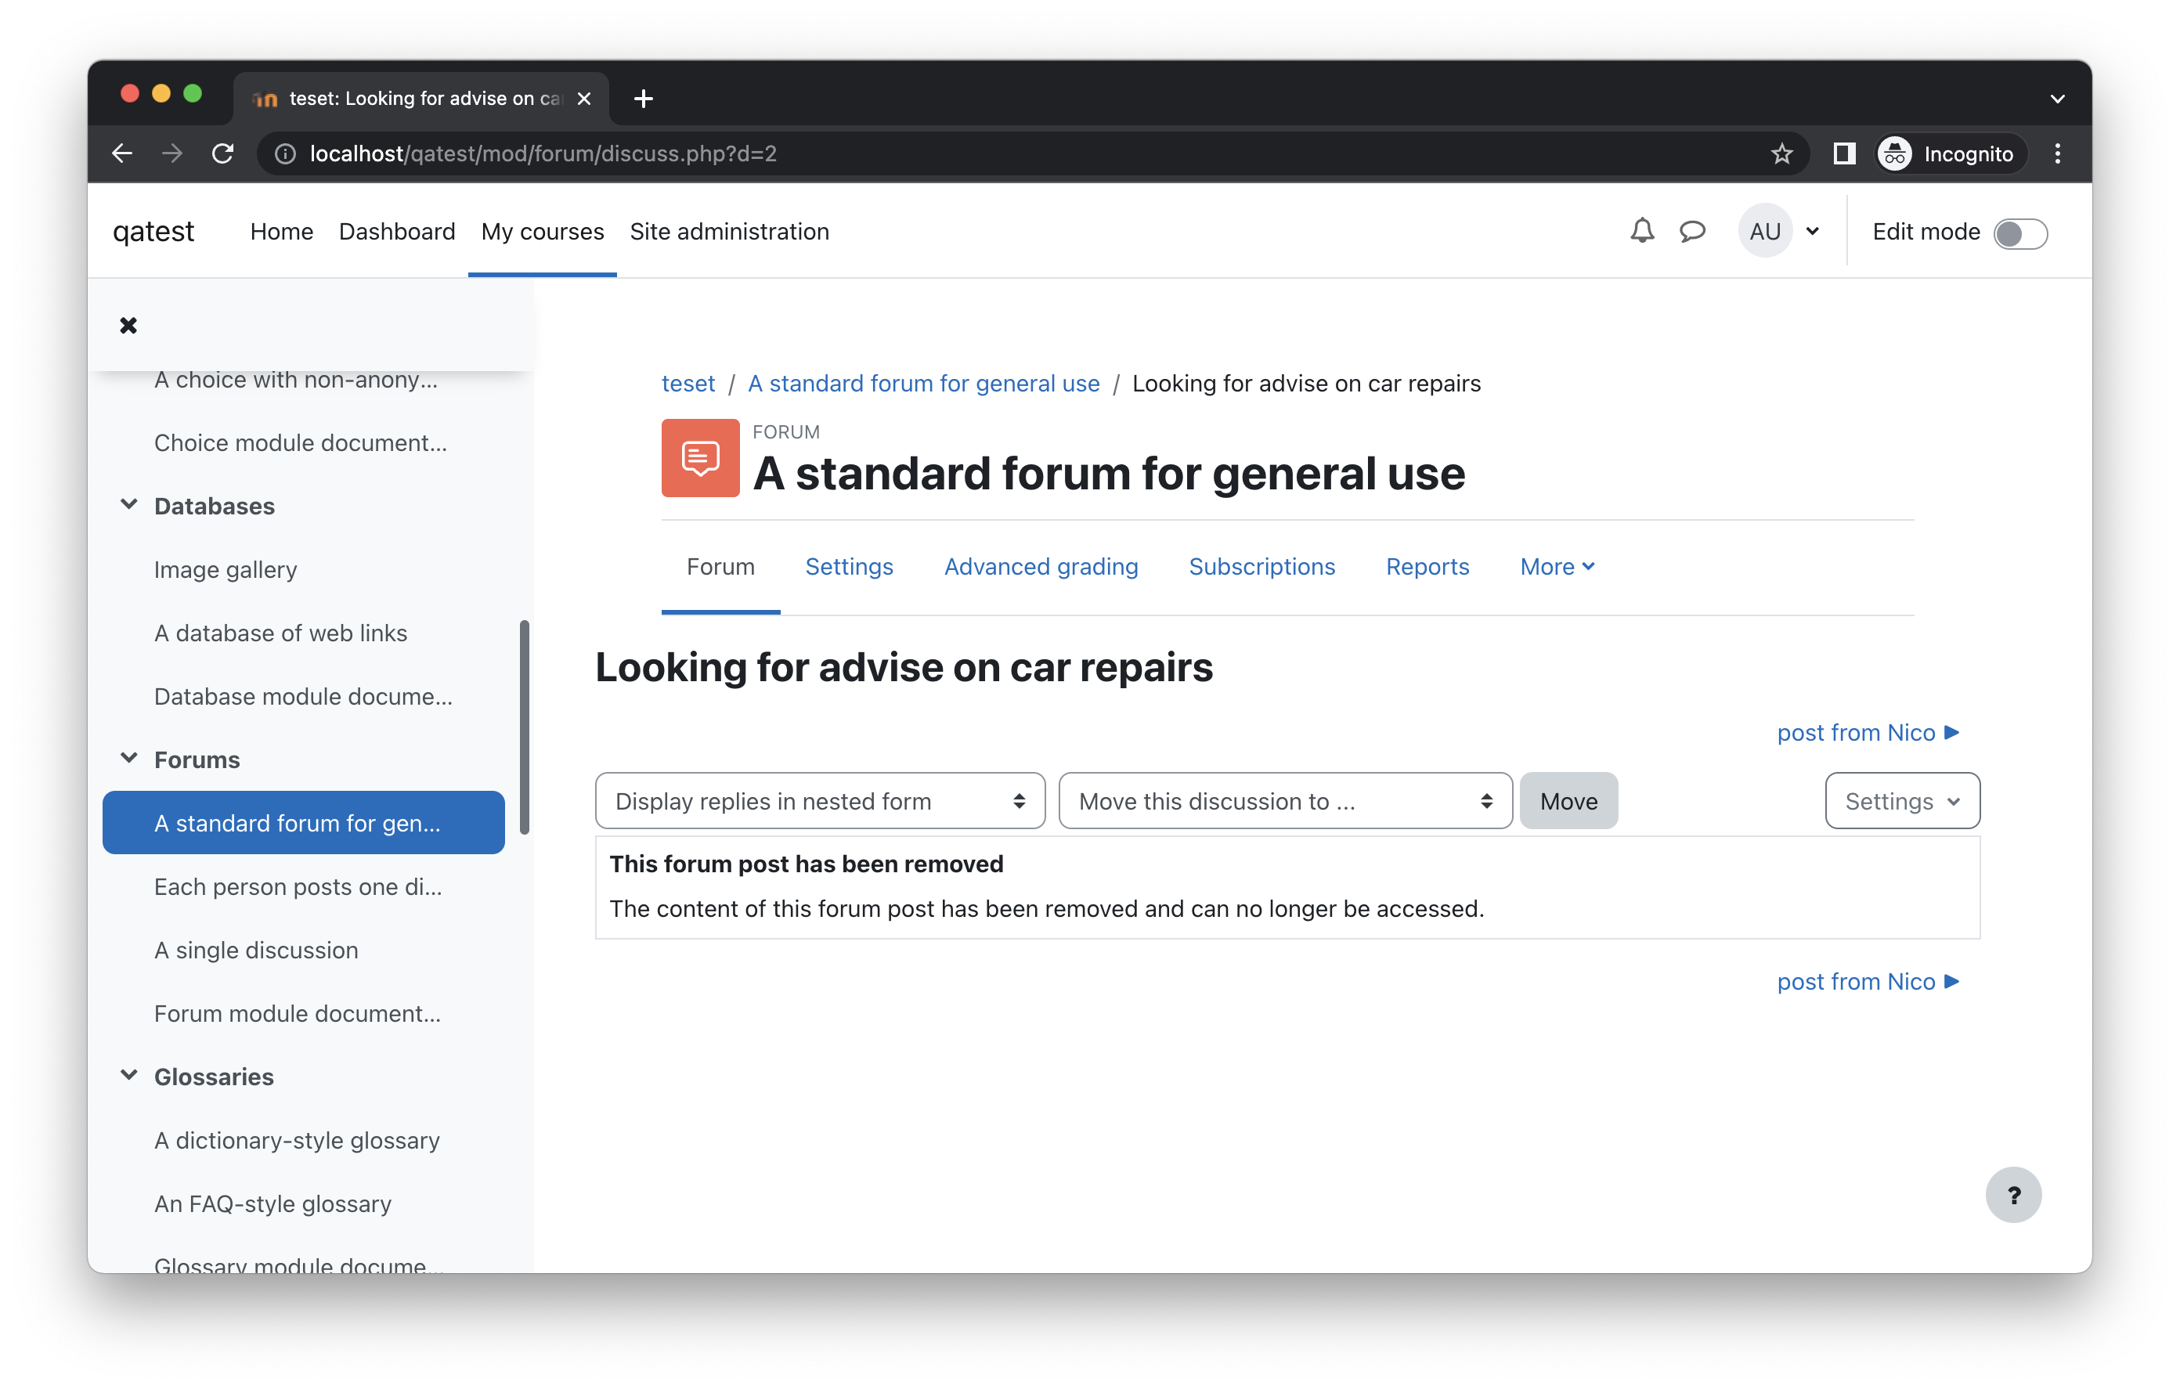Reload the page
Screen dimensions: 2180x1389
click(222, 154)
